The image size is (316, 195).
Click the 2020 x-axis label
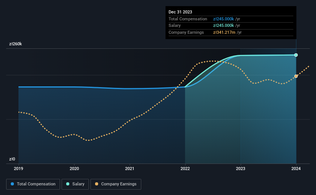(x=74, y=169)
